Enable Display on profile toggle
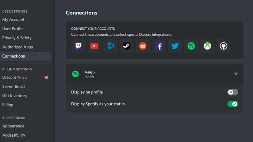Image resolution: width=253 pixels, height=142 pixels. pyautogui.click(x=232, y=92)
